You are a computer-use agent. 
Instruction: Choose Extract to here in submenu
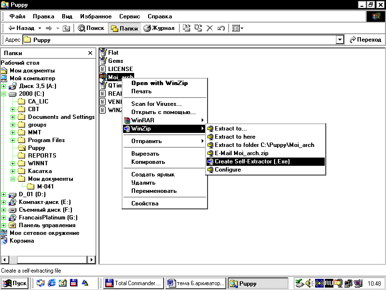tap(266, 137)
